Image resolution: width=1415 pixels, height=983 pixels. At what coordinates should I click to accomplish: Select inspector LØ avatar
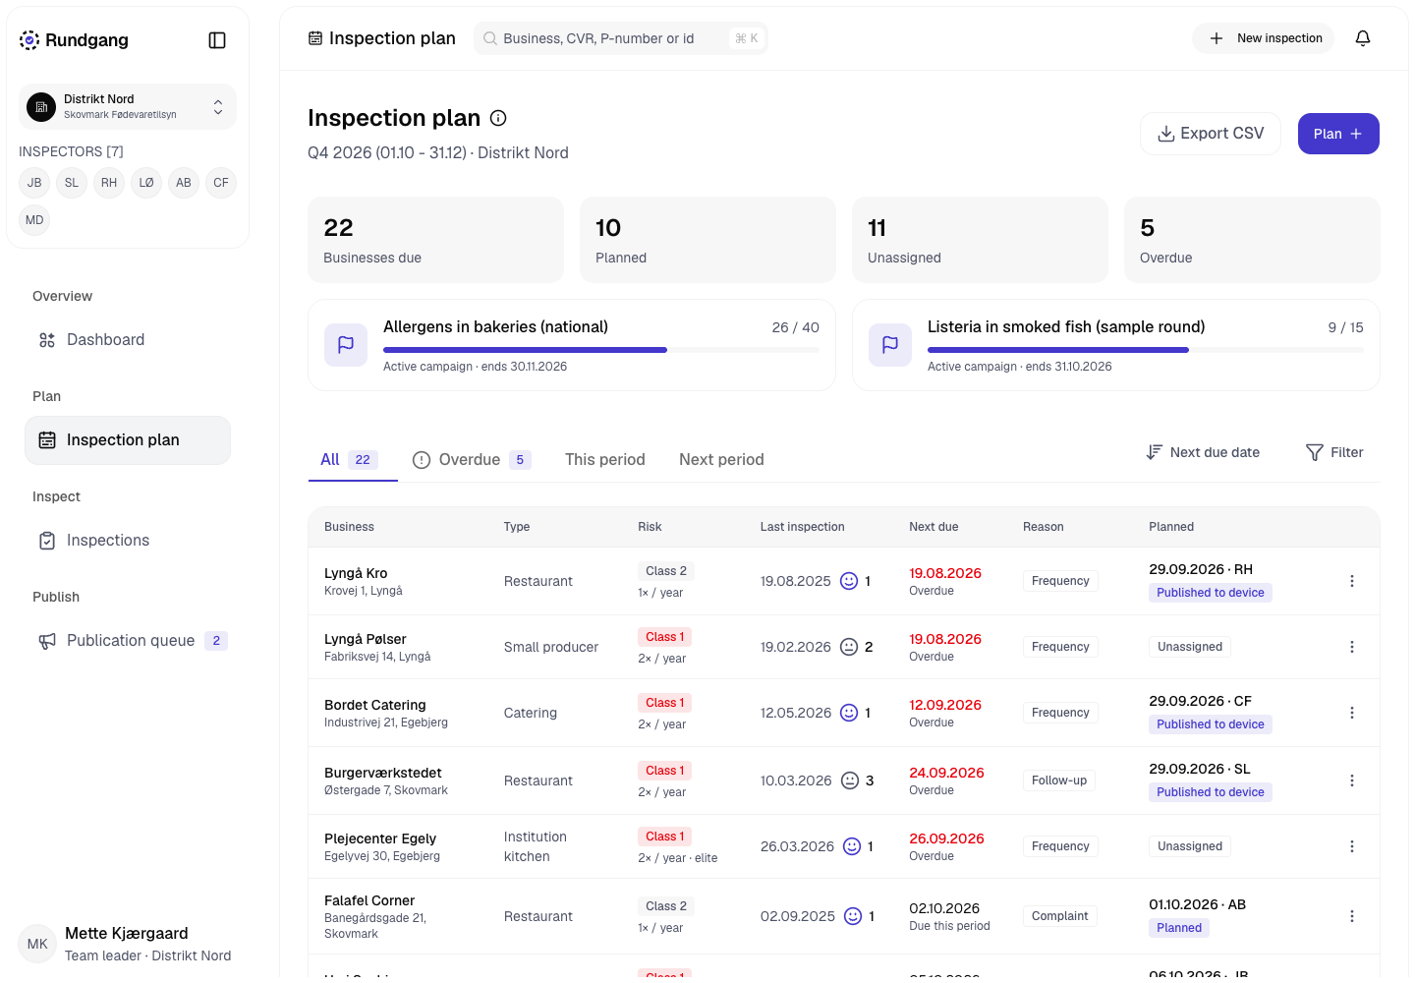coord(146,183)
